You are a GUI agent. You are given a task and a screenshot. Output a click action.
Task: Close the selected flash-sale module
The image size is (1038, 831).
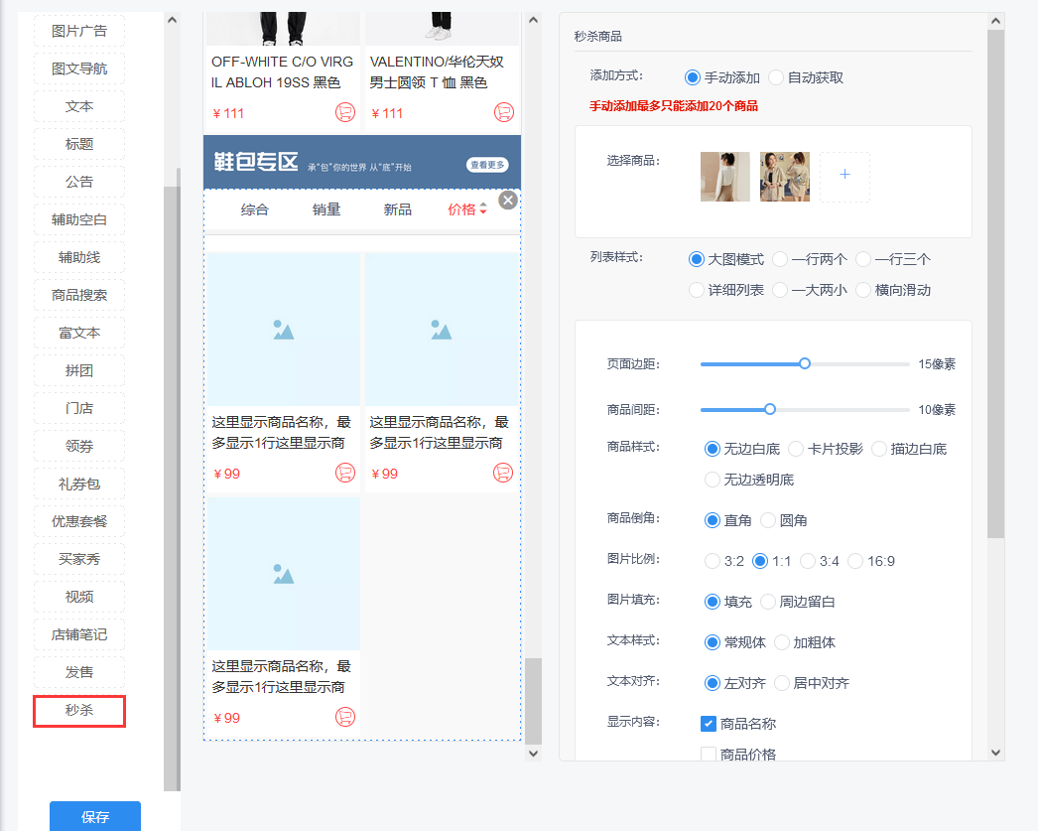tap(508, 200)
